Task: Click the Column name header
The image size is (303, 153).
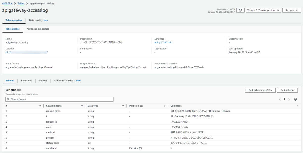Action: pos(54,106)
